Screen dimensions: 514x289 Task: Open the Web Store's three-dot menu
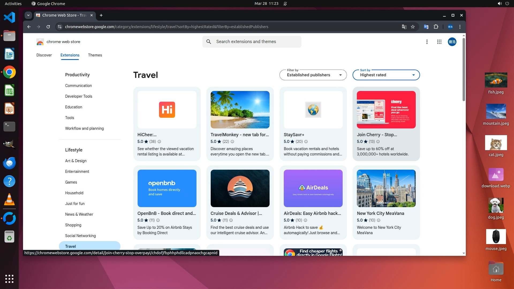(427, 42)
